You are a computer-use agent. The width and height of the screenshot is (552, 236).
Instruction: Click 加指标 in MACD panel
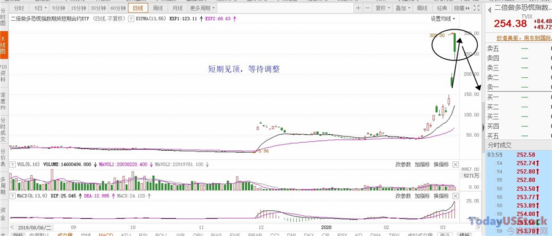[x=422, y=196]
